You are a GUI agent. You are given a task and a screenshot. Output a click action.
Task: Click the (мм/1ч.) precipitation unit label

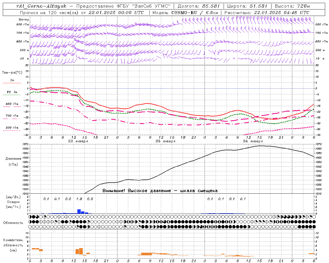click(x=13, y=207)
